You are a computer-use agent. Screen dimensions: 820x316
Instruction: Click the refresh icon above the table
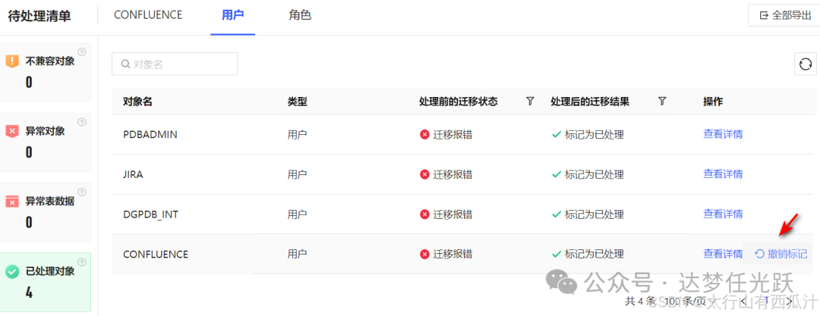pyautogui.click(x=804, y=64)
